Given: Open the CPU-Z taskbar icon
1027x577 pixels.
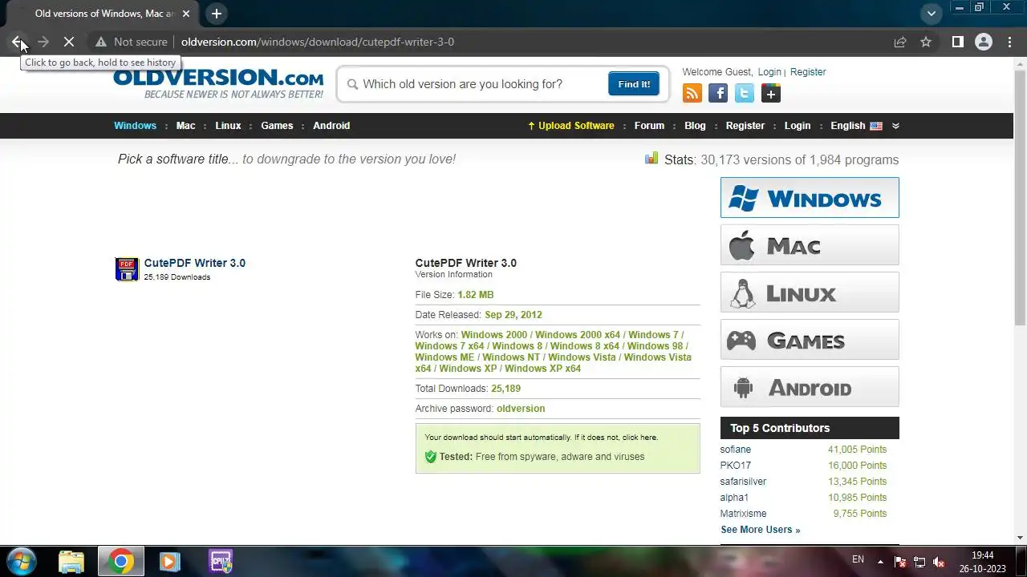Looking at the screenshot, I should click(x=220, y=561).
